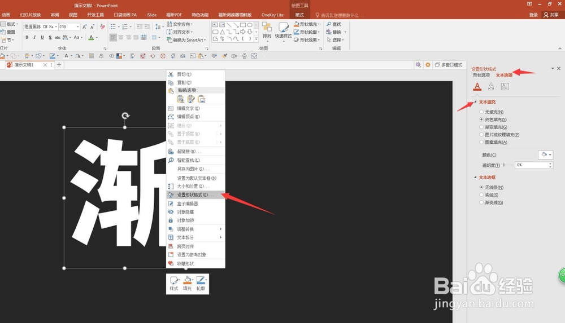Switch to Text Options (文本选项) tab
Viewport: 565px width, 323px height.
click(x=504, y=75)
